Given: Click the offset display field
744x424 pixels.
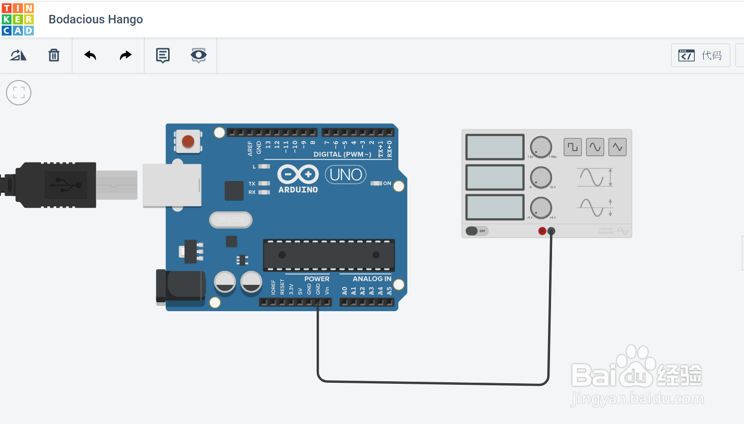Looking at the screenshot, I should coord(495,207).
